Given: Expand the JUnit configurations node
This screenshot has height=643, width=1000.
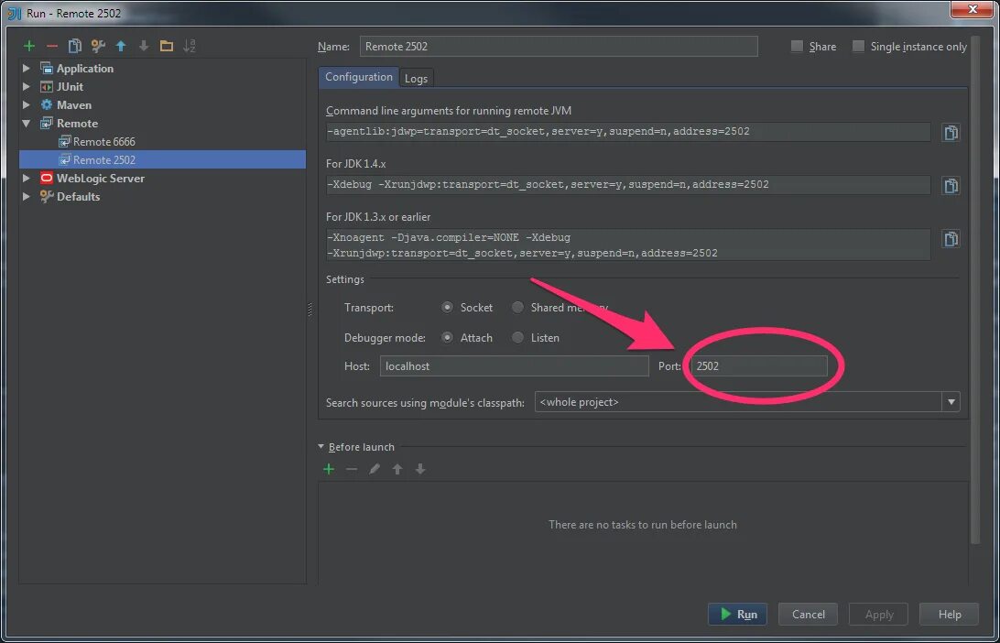Looking at the screenshot, I should [x=27, y=87].
